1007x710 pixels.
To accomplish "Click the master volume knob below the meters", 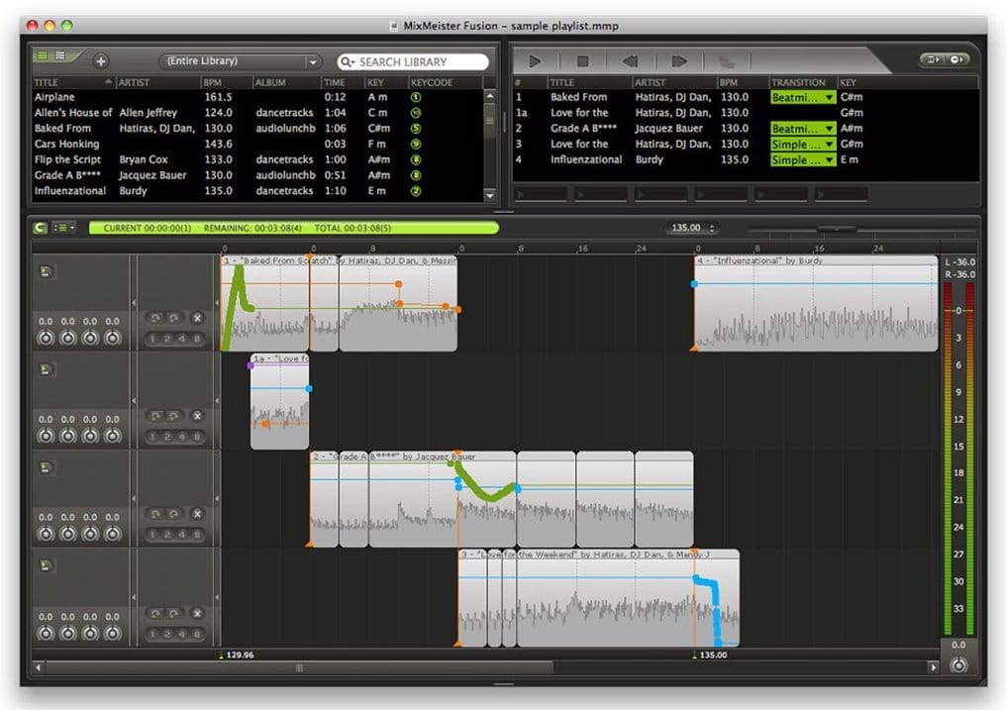I will 957,664.
